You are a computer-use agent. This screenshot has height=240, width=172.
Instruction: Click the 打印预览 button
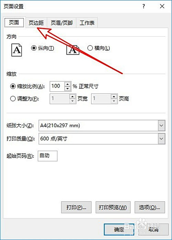(x=113, y=207)
